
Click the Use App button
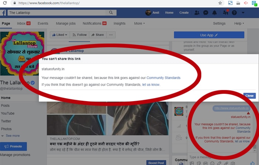[209, 35]
